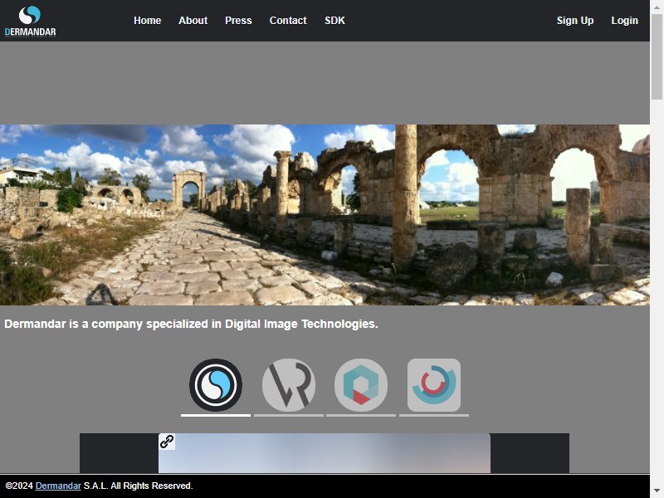
Task: Click the scrollbar down arrow
Action: click(x=657, y=491)
